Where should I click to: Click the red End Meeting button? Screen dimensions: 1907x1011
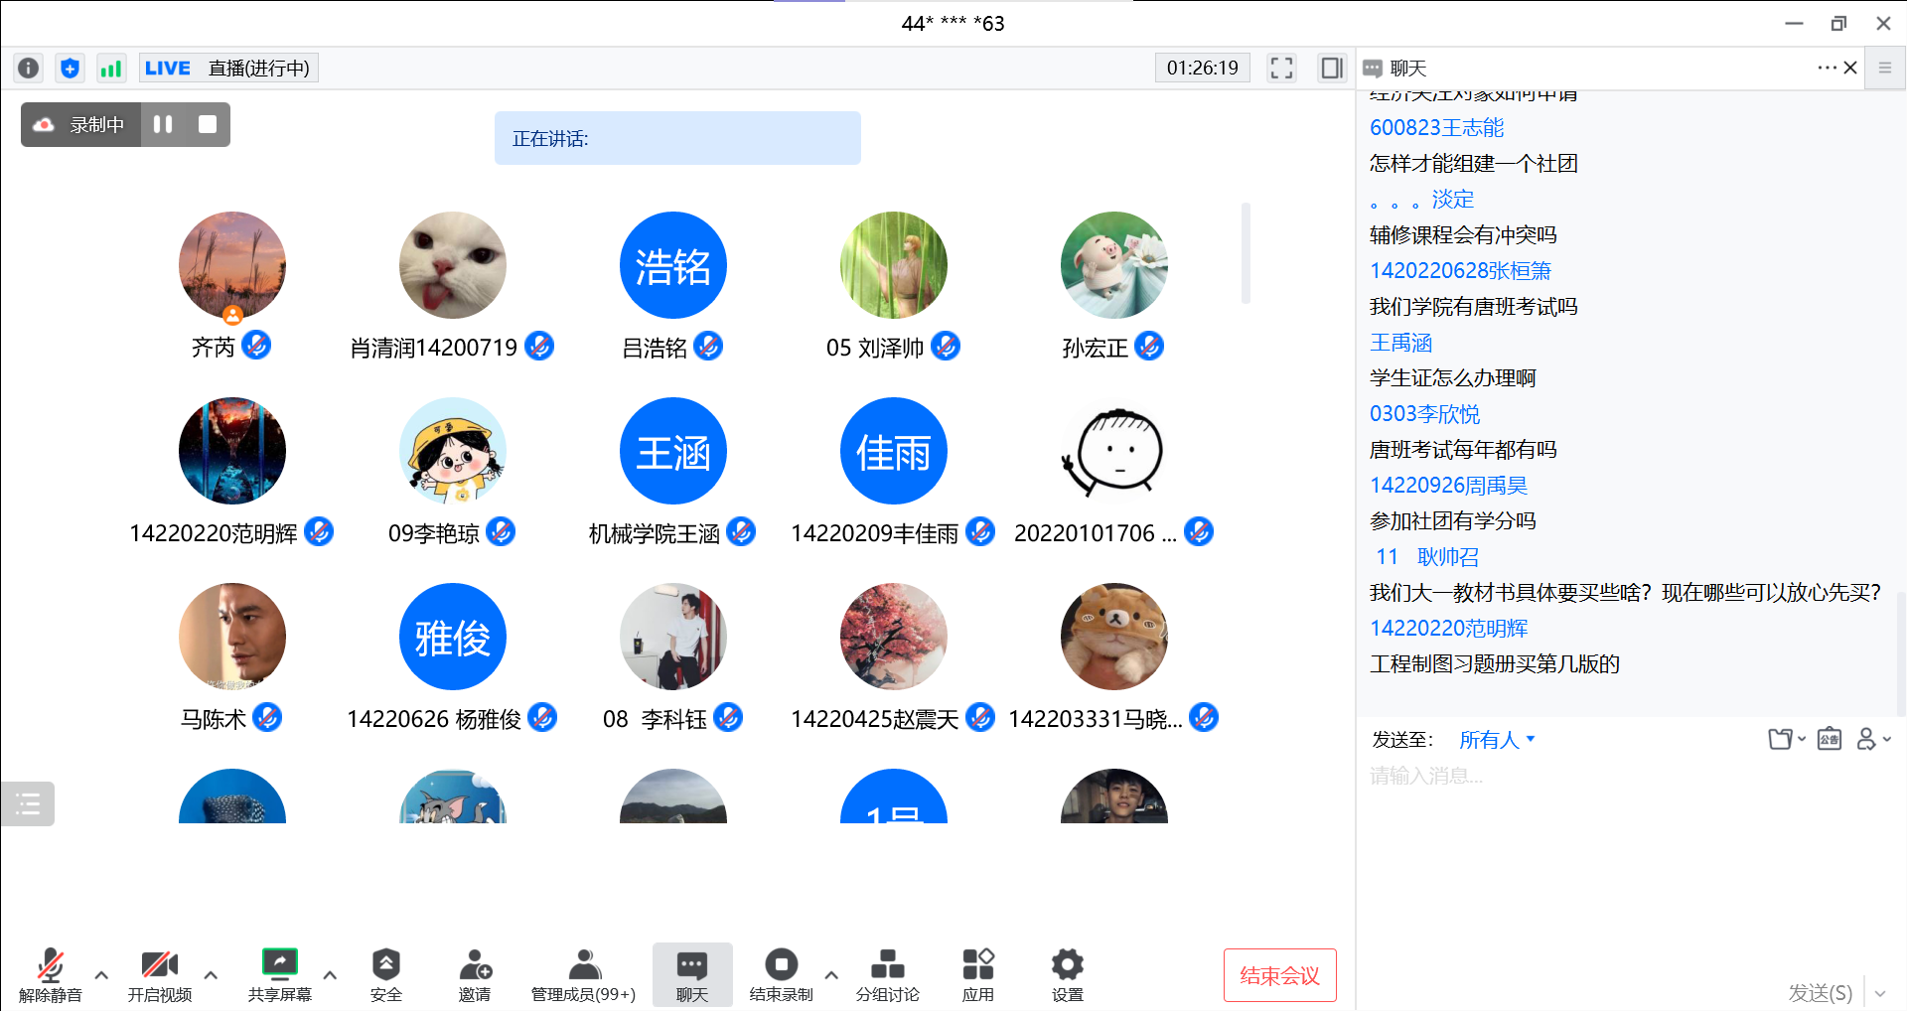[x=1279, y=975]
